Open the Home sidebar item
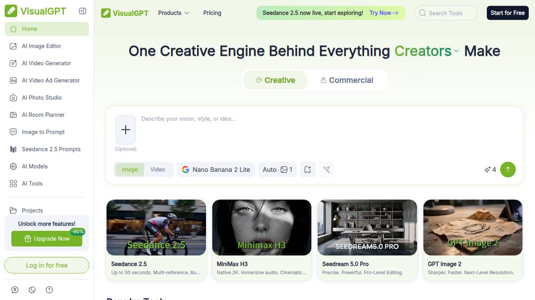This screenshot has width=535, height=300. point(47,29)
